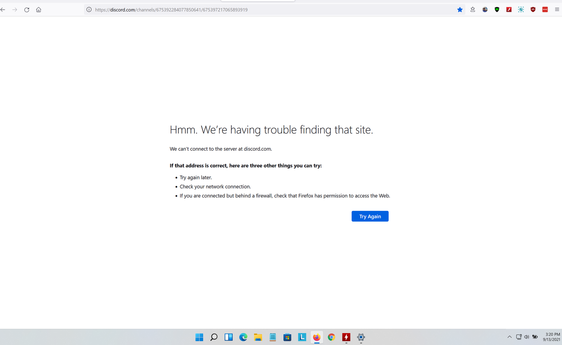
Task: Open the Firefox account avatar
Action: pos(485,9)
